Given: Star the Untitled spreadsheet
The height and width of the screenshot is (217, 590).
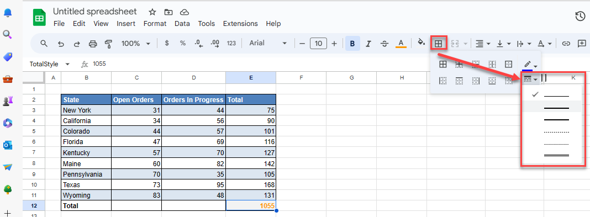Looking at the screenshot, I should pos(152,12).
